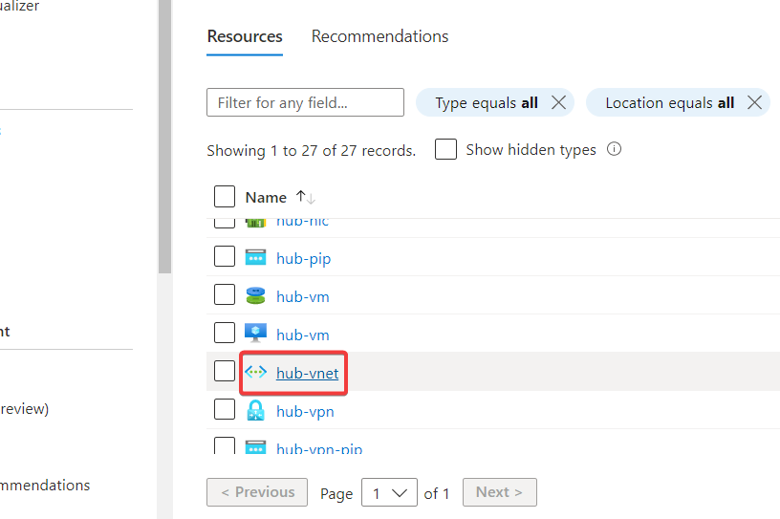Check the select-all box beside Name
The height and width of the screenshot is (519, 780).
click(225, 197)
